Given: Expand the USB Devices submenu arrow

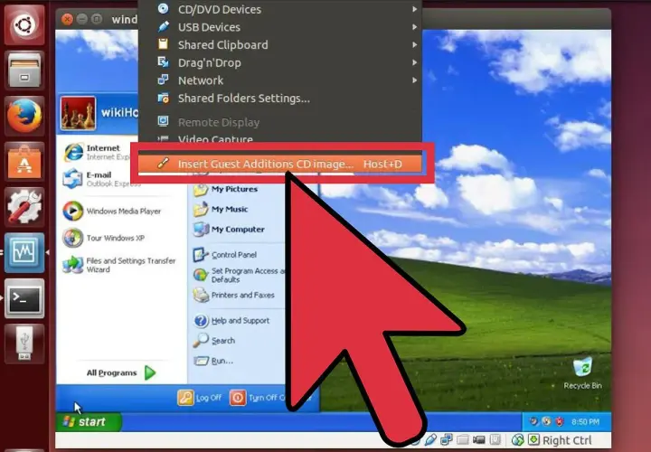Looking at the screenshot, I should click(x=414, y=27).
